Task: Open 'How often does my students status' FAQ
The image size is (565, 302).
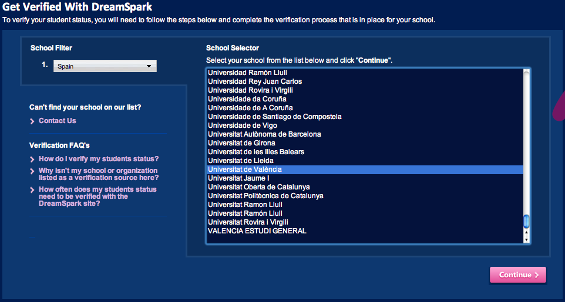Action: tap(97, 196)
